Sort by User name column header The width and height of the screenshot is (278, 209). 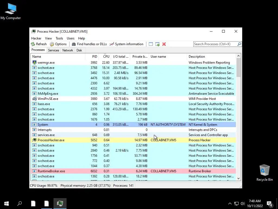168,57
